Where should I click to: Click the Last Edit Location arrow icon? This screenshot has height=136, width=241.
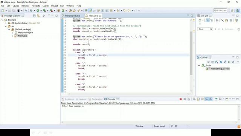coord(125,11)
